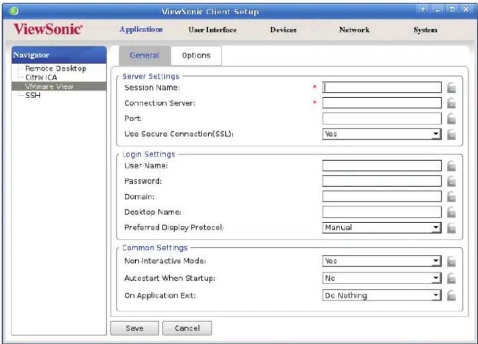Screen dimensions: 478x344
Task: Click the lock icon beside Connection Server
Action: pyautogui.click(x=451, y=103)
